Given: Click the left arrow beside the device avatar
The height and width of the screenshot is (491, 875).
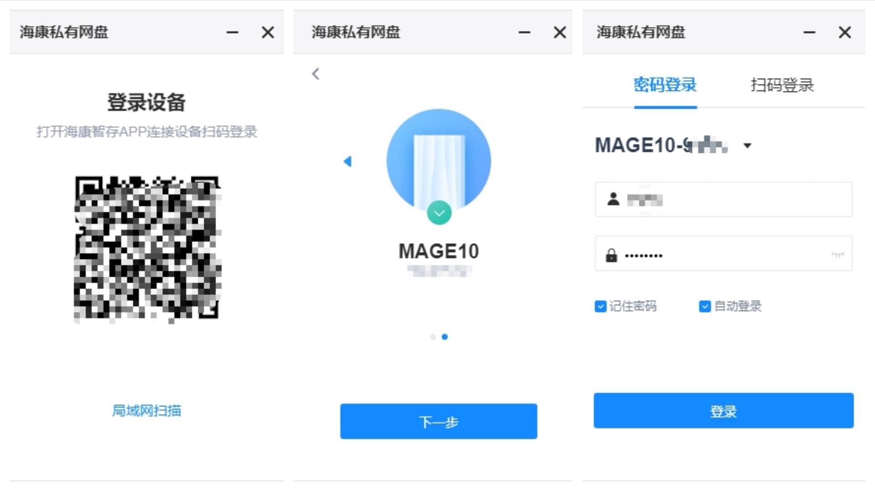Looking at the screenshot, I should pyautogui.click(x=349, y=161).
